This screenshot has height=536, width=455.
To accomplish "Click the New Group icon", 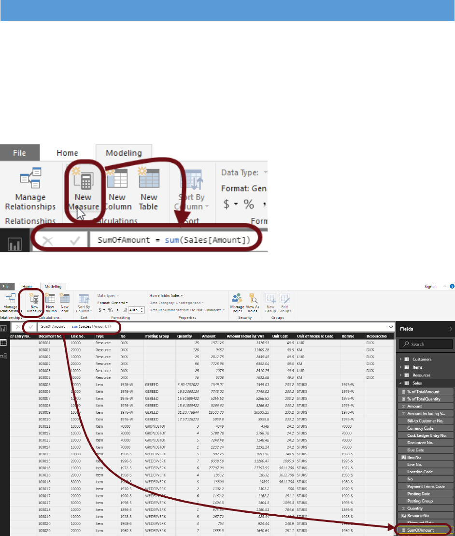I will pos(270,303).
